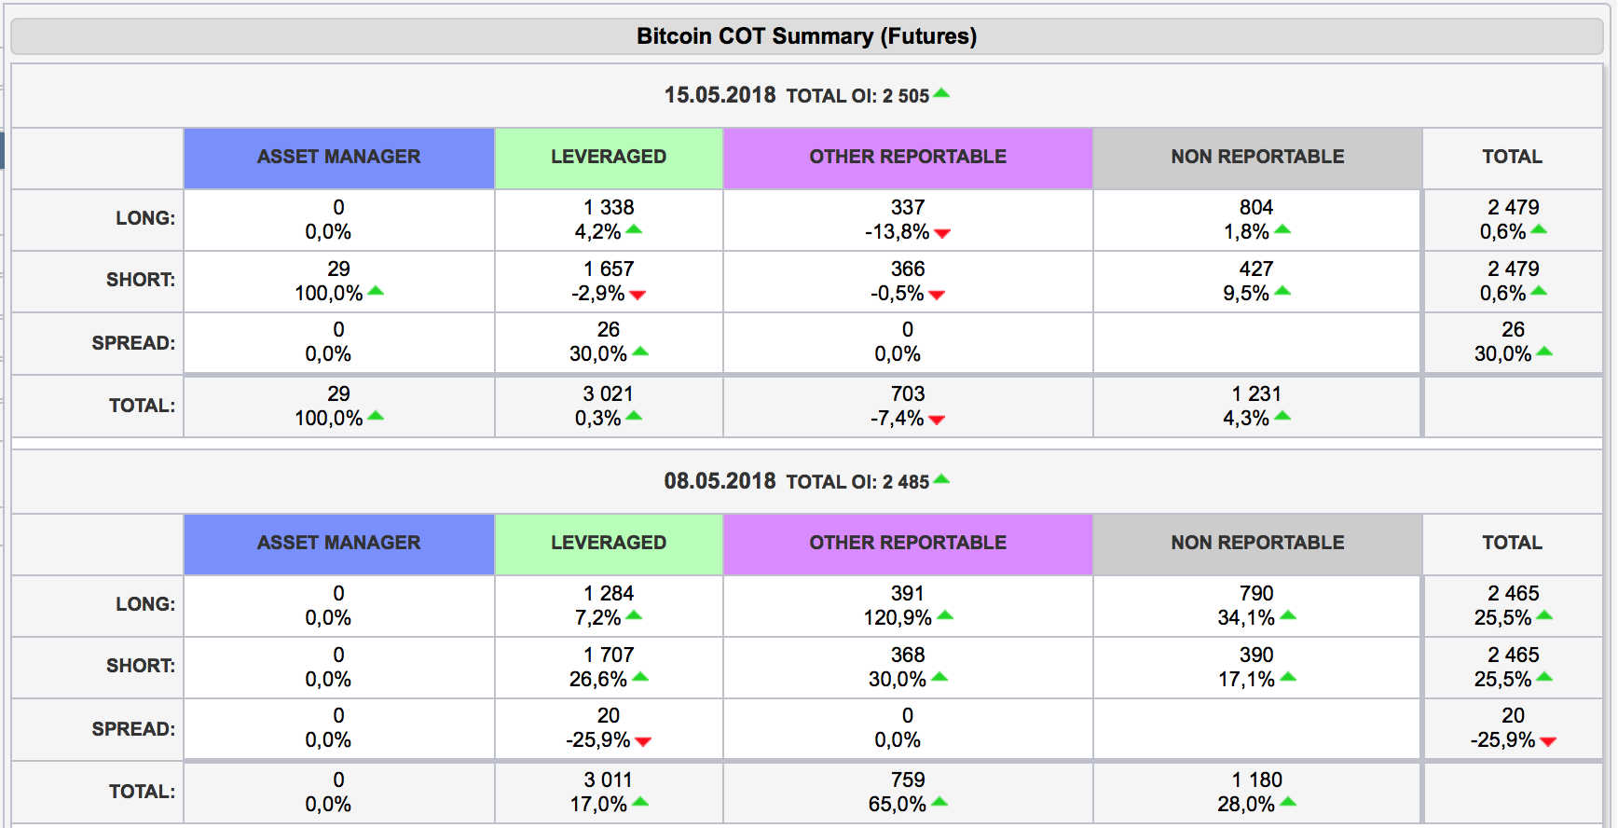Click red arrow beside -0,5% value

coord(937,295)
